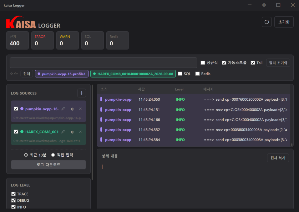Click the purple color dot of pumpkin-ocpp-16 source

point(22,109)
